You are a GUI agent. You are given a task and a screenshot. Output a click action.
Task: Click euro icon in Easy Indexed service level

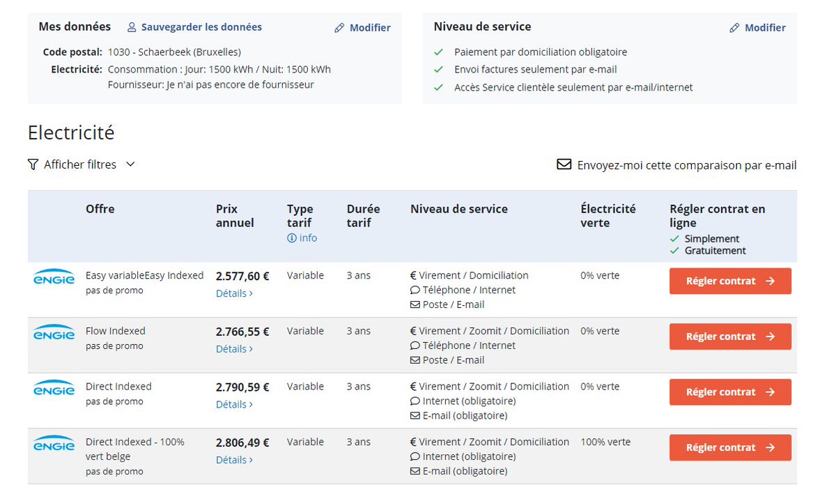click(413, 275)
